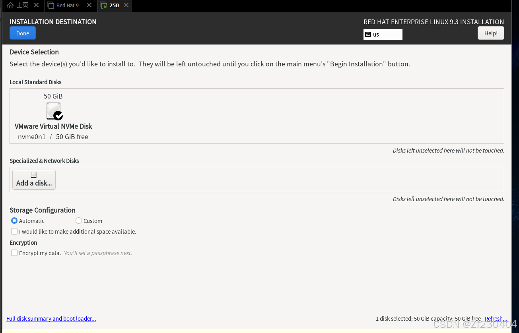Tick the Encrypt my data checkbox
Screen dimensions: 519x333
(14, 253)
